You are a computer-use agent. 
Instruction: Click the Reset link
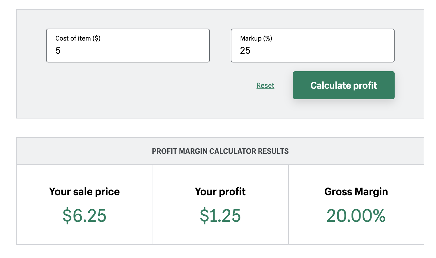(265, 85)
